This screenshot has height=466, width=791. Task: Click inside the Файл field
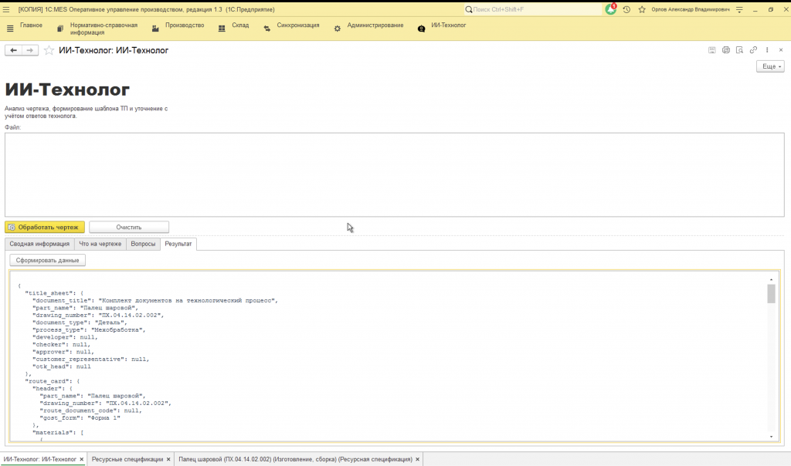(x=395, y=175)
